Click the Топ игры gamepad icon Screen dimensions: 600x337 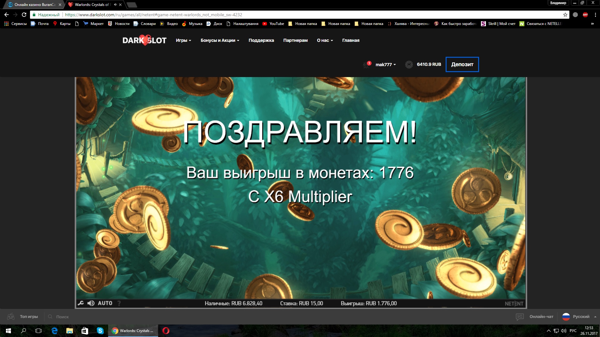click(x=11, y=316)
